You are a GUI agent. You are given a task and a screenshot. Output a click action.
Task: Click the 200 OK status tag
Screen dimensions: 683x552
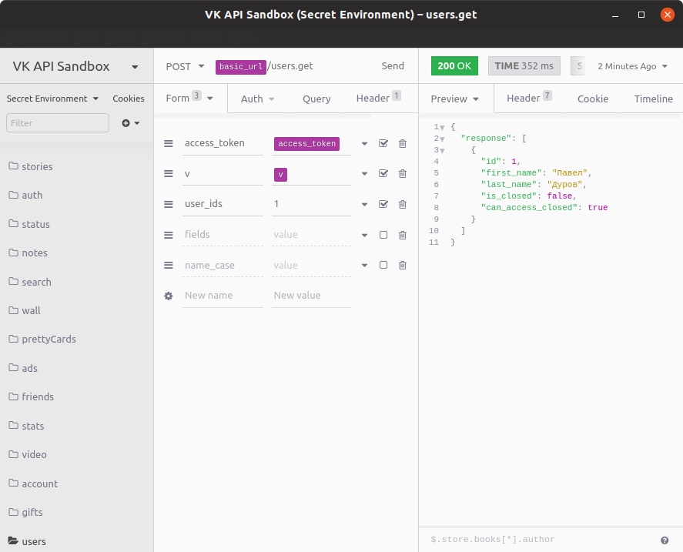454,65
